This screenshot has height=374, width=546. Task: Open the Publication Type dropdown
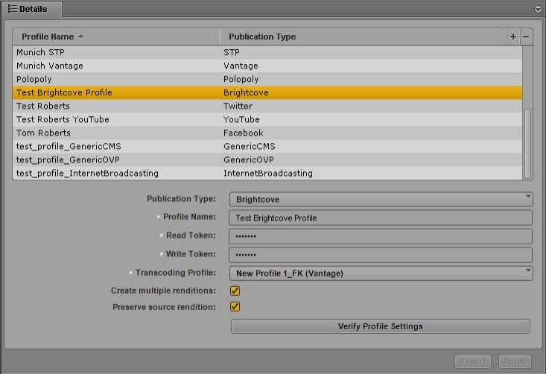coord(381,199)
